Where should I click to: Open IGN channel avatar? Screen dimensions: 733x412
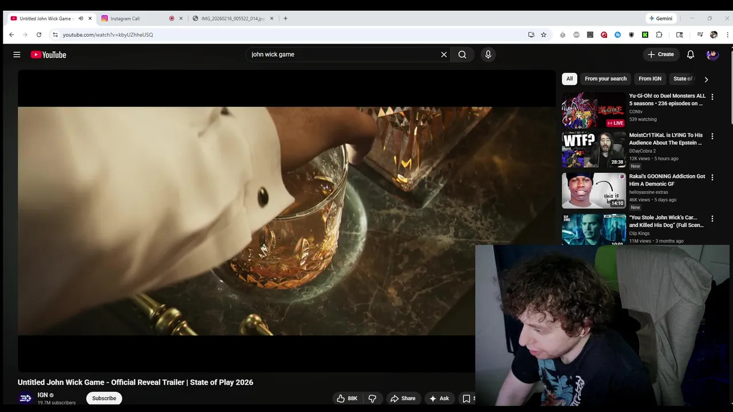[x=25, y=398]
